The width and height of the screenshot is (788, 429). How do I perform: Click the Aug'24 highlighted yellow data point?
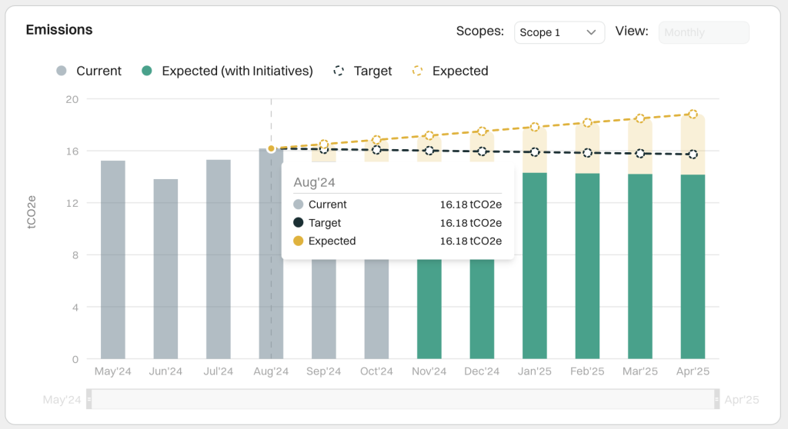tap(271, 148)
